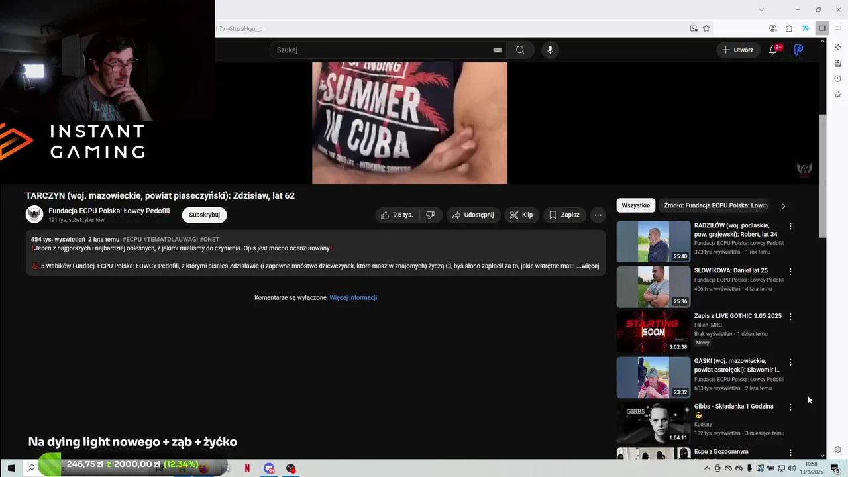Click the YouTube search magnifier button
848x477 pixels.
[520, 50]
